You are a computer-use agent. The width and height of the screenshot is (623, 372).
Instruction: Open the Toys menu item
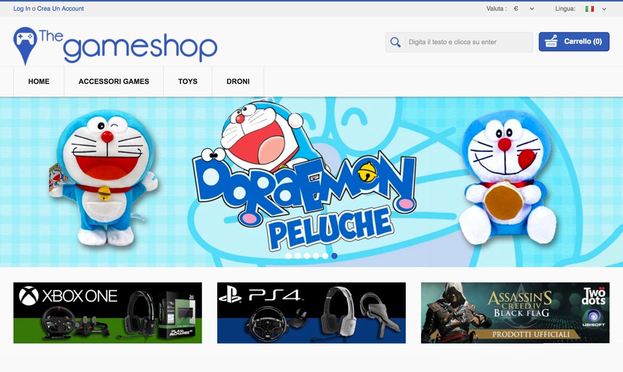pos(188,81)
